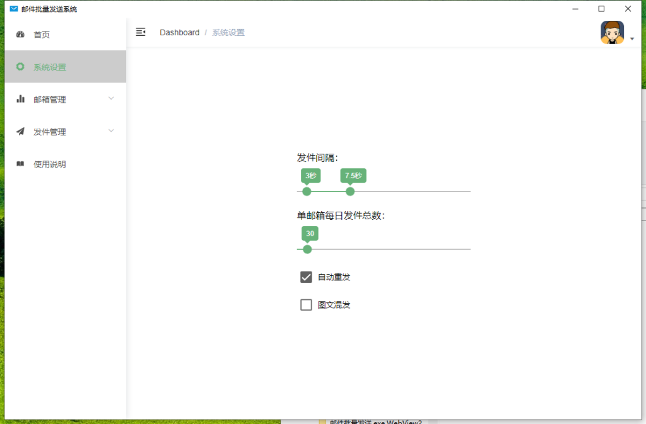The height and width of the screenshot is (424, 646).
Task: Enable the 图文混发 option
Action: click(x=307, y=304)
